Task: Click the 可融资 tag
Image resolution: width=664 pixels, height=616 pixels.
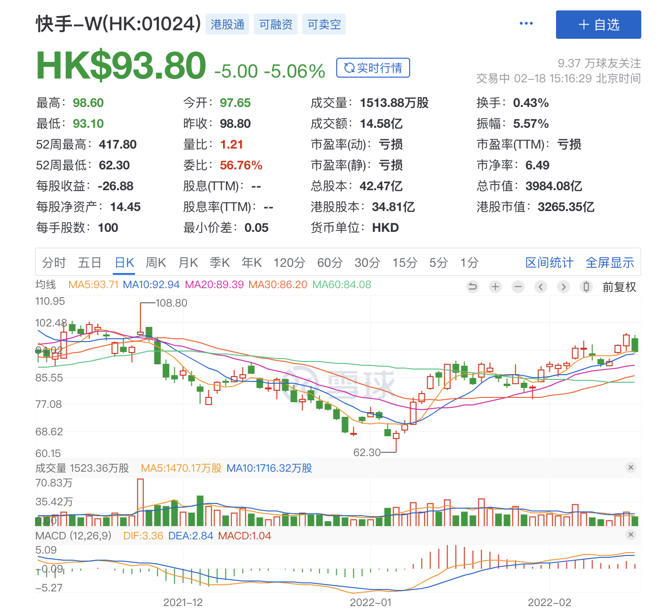Action: 276,25
